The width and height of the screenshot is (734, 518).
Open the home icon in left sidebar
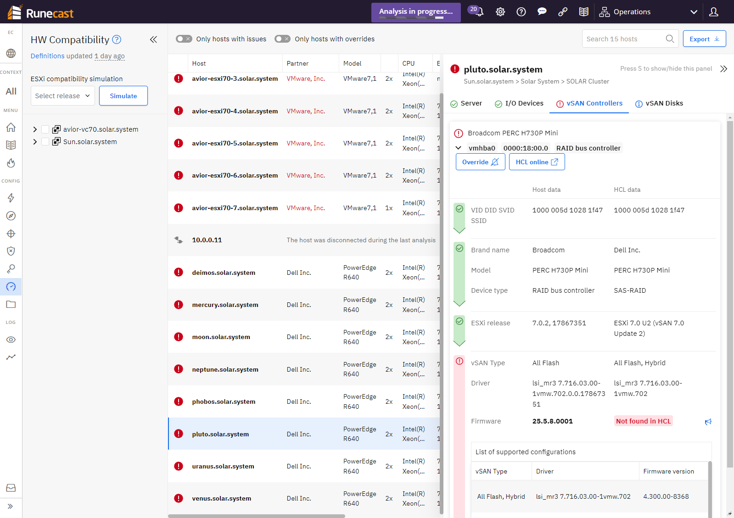[x=11, y=128]
